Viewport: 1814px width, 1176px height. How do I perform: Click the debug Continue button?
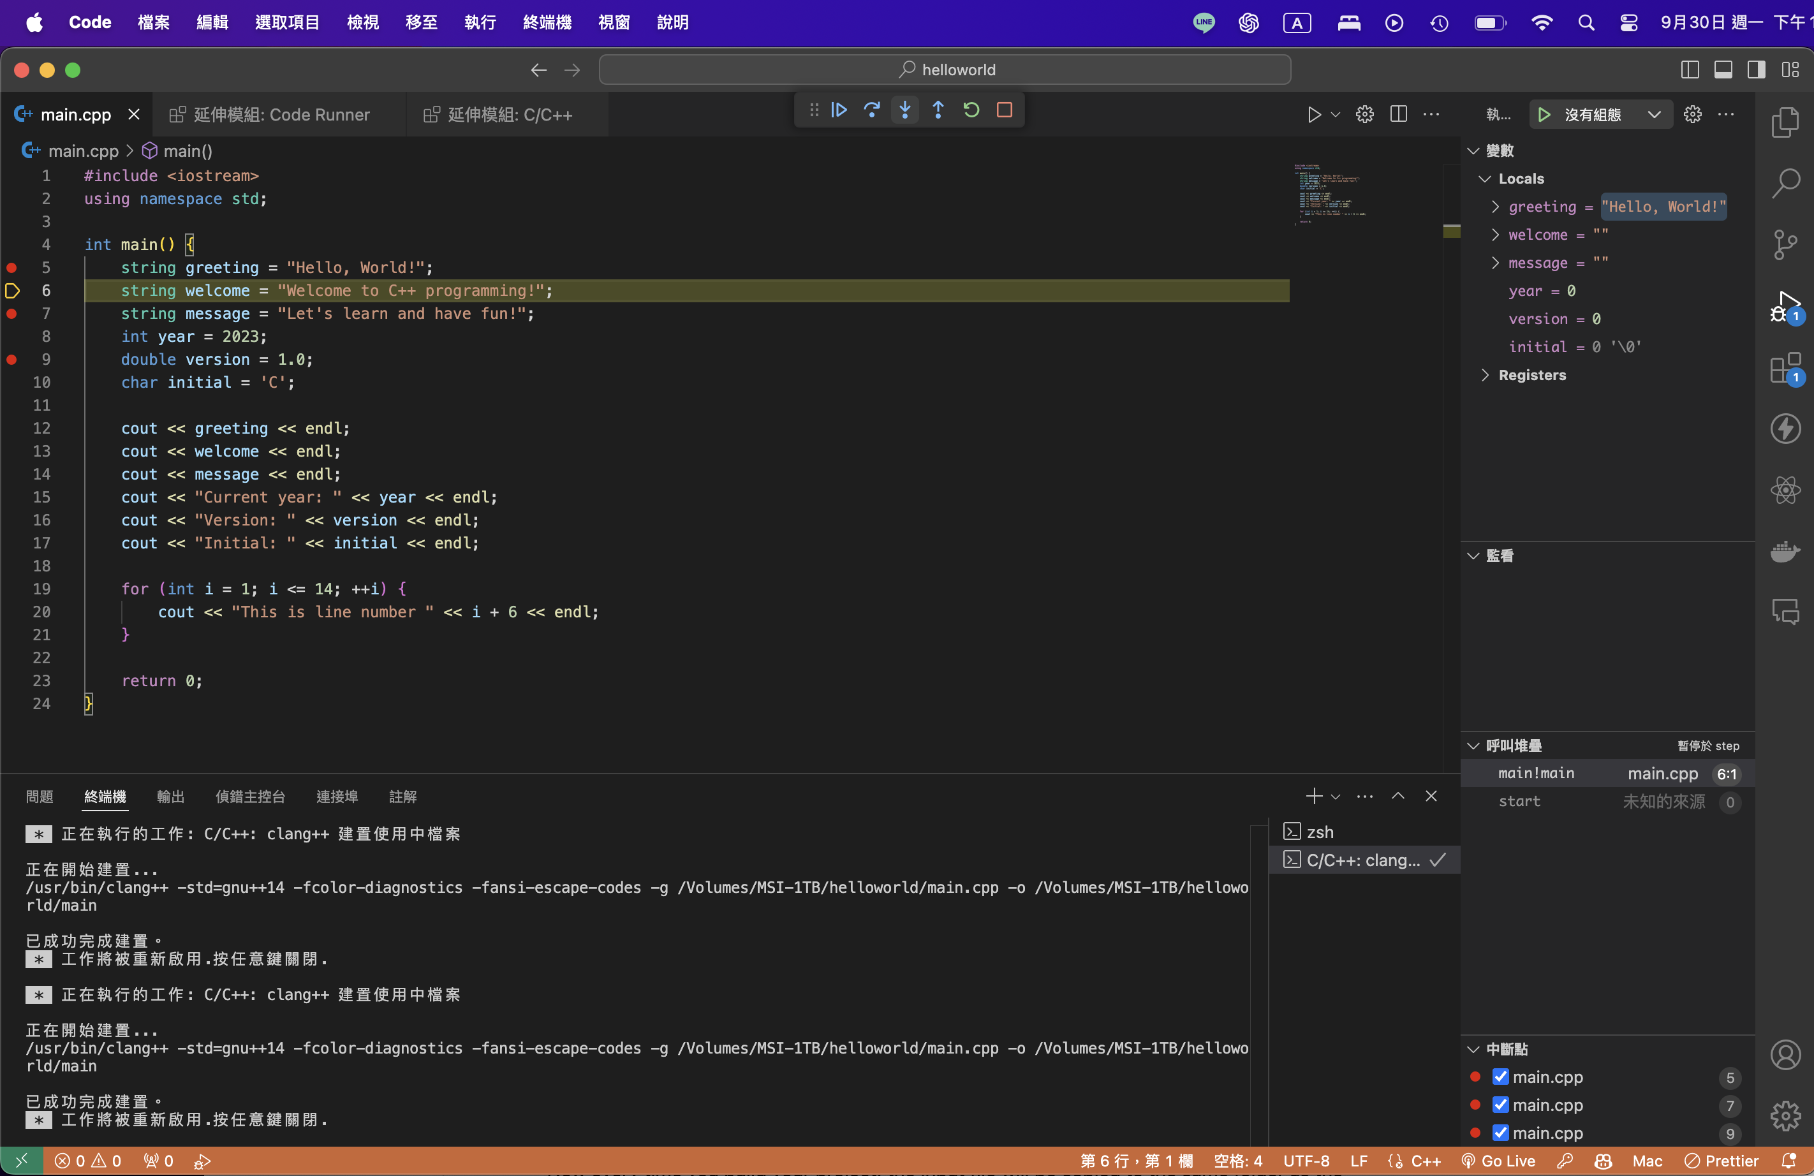[838, 110]
